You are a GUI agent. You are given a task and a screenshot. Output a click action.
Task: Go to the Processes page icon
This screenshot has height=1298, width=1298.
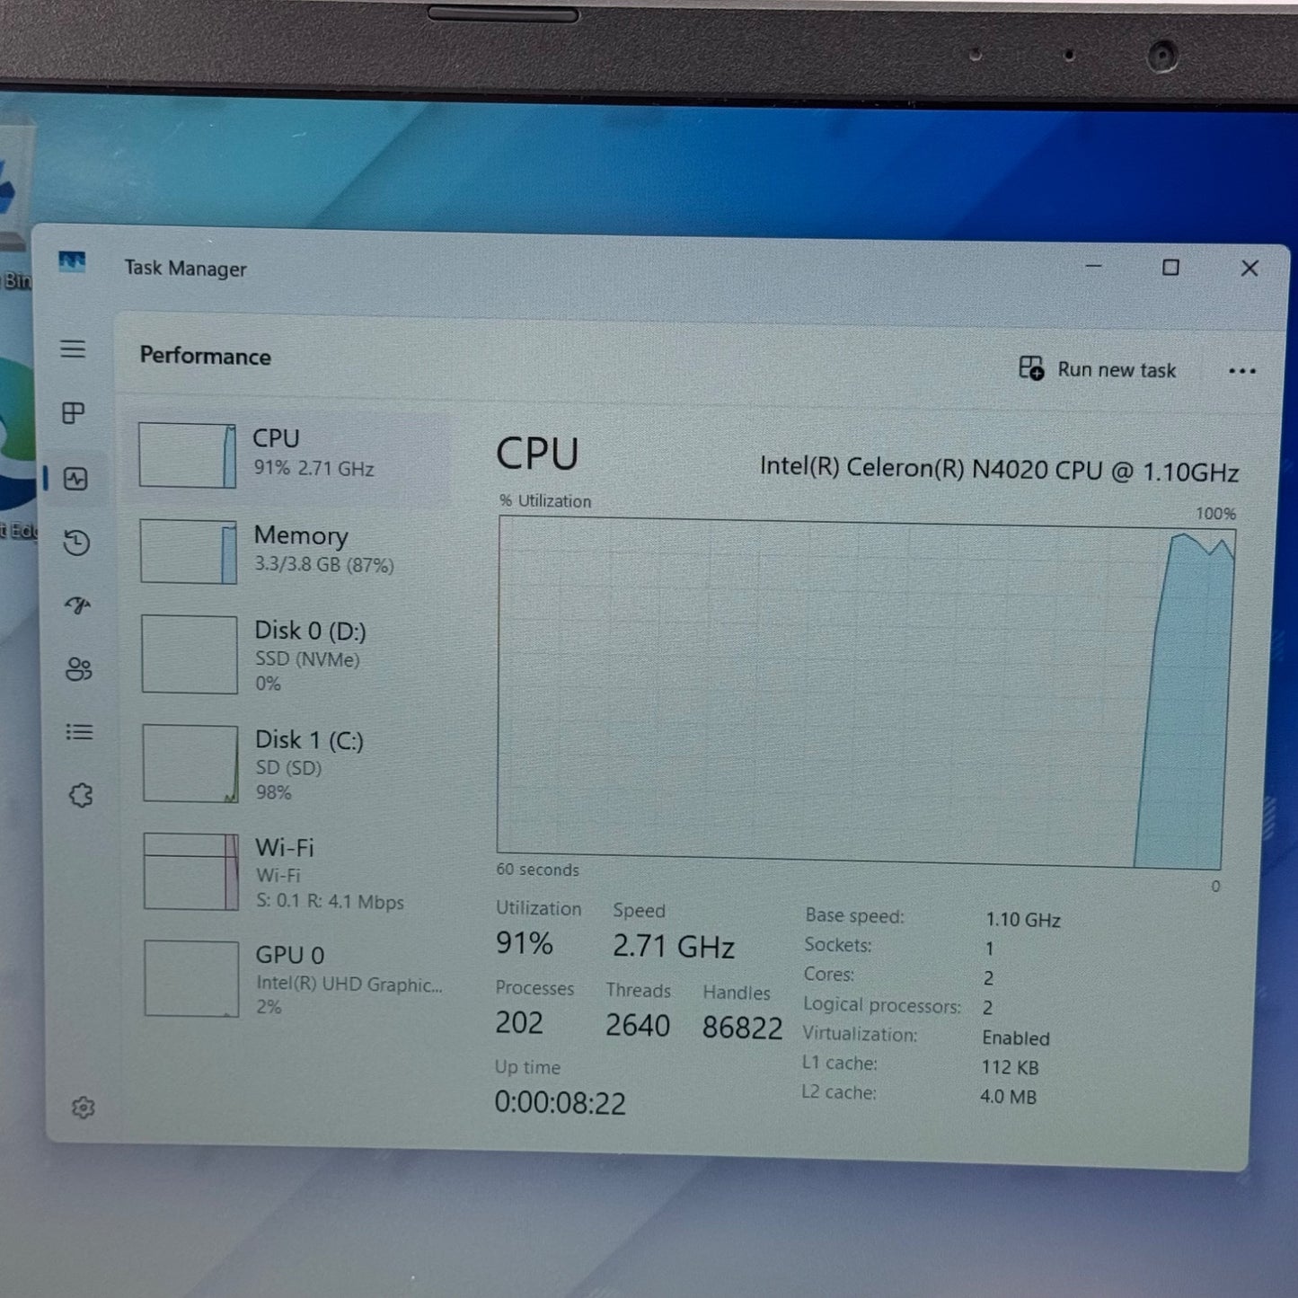tap(73, 412)
